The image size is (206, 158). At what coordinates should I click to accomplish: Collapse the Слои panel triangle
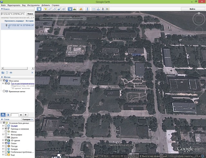[2, 119]
